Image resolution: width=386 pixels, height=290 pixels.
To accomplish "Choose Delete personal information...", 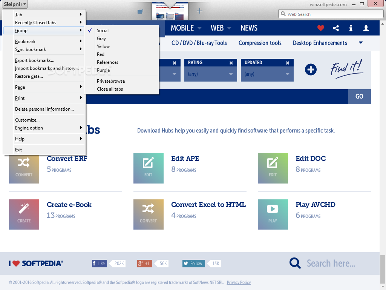I will [x=44, y=109].
